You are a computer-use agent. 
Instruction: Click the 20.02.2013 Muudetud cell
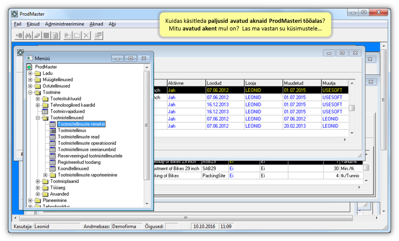click(x=302, y=126)
